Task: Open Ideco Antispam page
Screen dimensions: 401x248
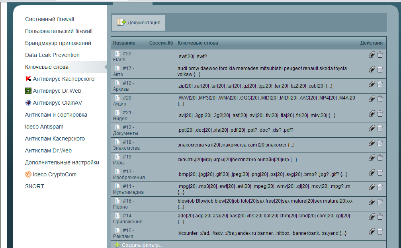Action: point(44,127)
